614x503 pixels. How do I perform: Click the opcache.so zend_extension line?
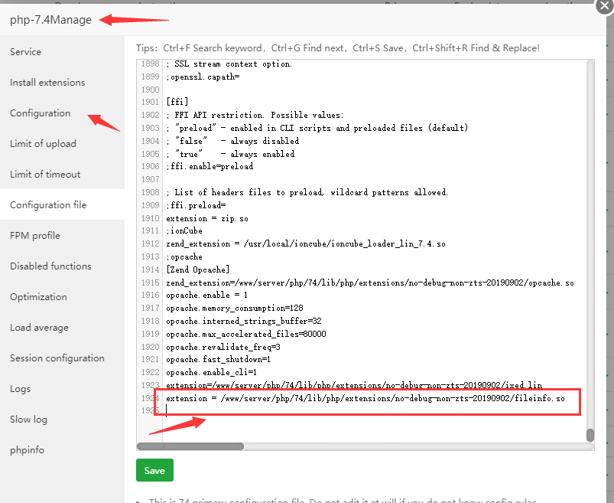click(370, 283)
